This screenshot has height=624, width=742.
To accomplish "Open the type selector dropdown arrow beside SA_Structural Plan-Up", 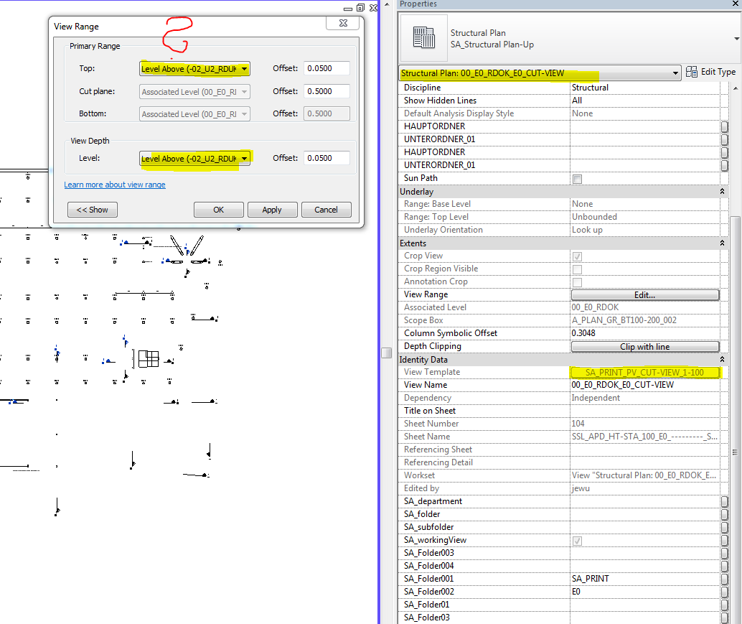I will pos(736,38).
